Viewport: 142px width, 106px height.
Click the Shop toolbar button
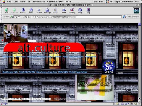pos(80,11)
